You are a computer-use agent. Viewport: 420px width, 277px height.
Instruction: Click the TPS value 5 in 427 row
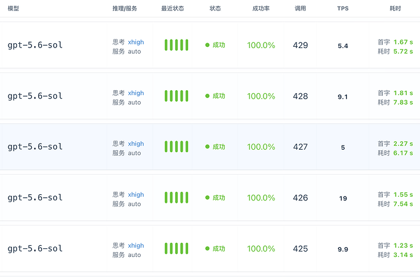(x=343, y=147)
